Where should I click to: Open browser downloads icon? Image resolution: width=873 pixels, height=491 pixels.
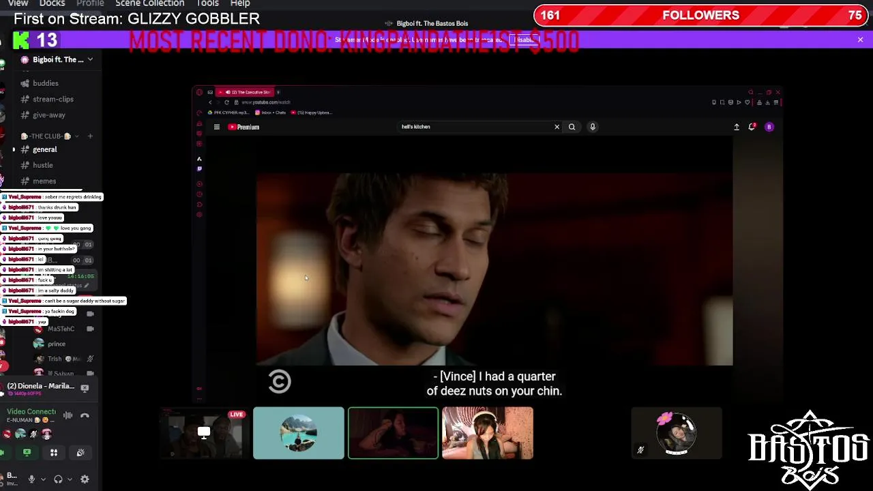[x=767, y=102]
